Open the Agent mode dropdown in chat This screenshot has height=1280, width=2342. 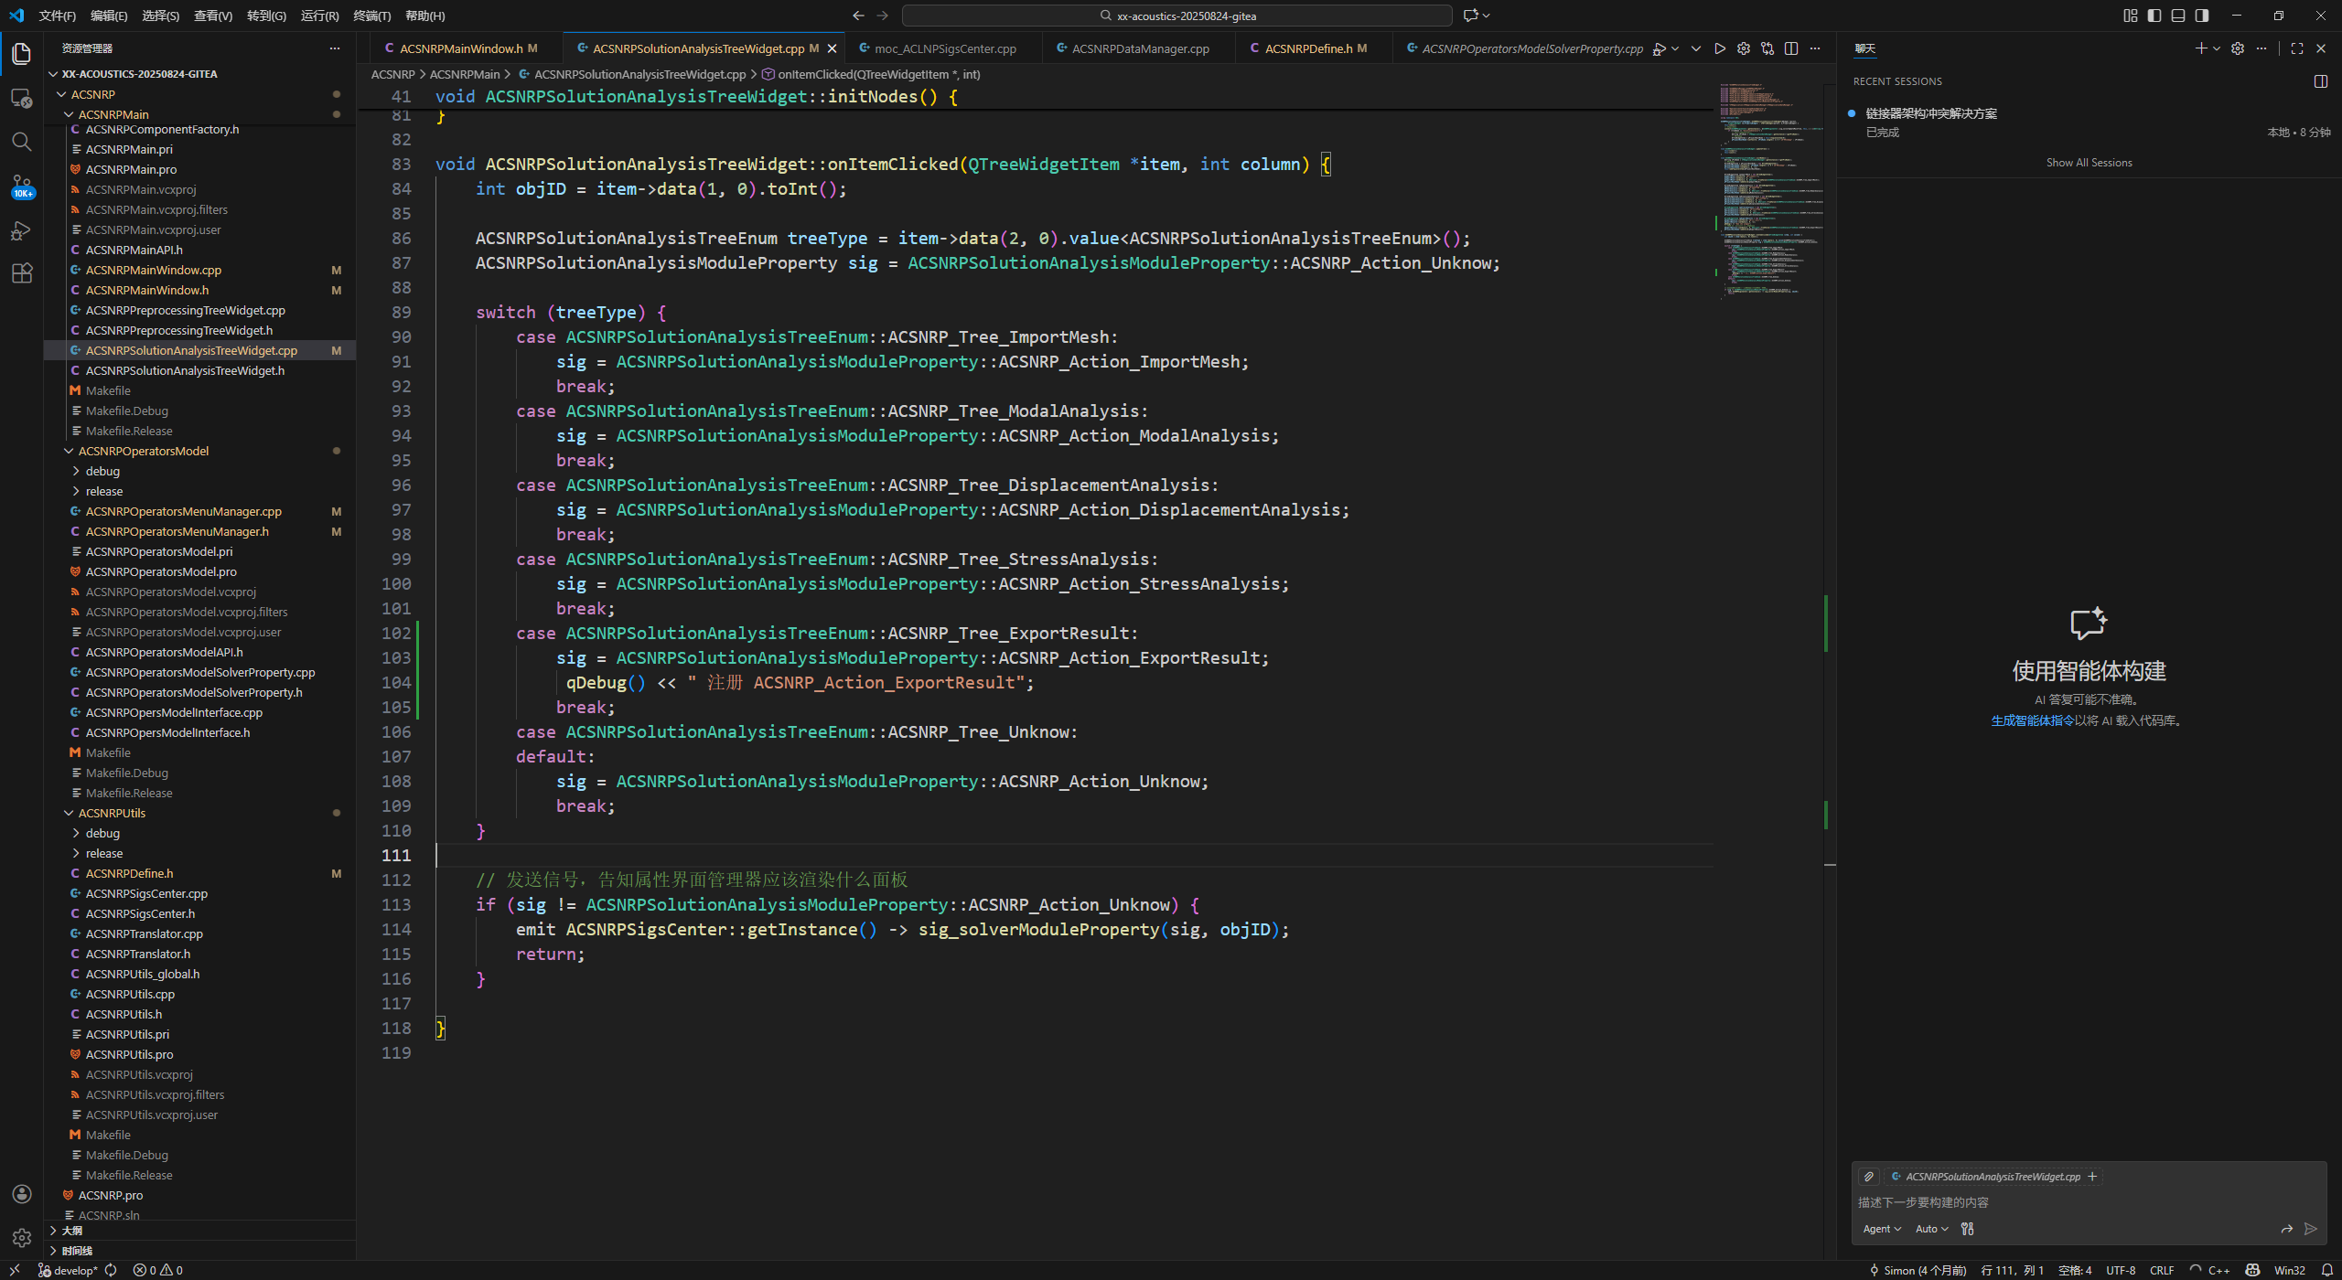1881,1229
